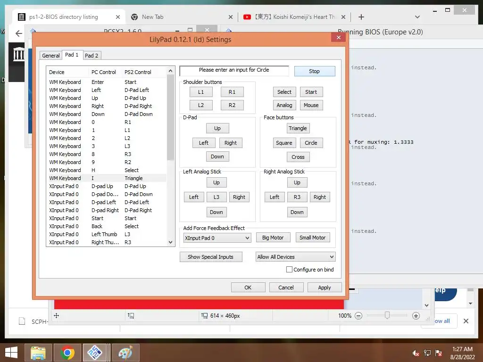Click the Mouse button

point(311,105)
